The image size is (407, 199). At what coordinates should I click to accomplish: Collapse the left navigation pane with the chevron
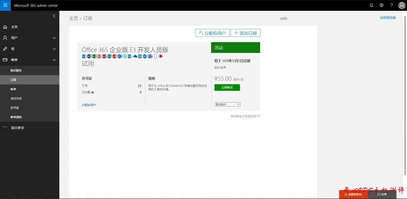click(x=54, y=16)
